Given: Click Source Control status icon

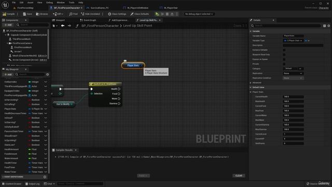Looking at the screenshot, I should [308, 183].
